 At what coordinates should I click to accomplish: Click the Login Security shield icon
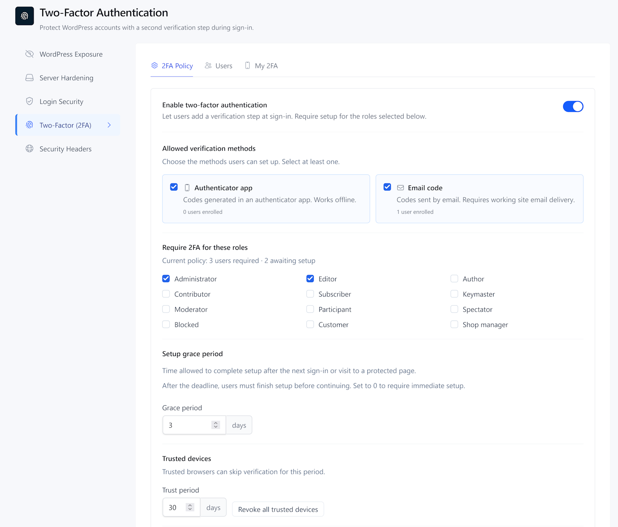(x=29, y=101)
